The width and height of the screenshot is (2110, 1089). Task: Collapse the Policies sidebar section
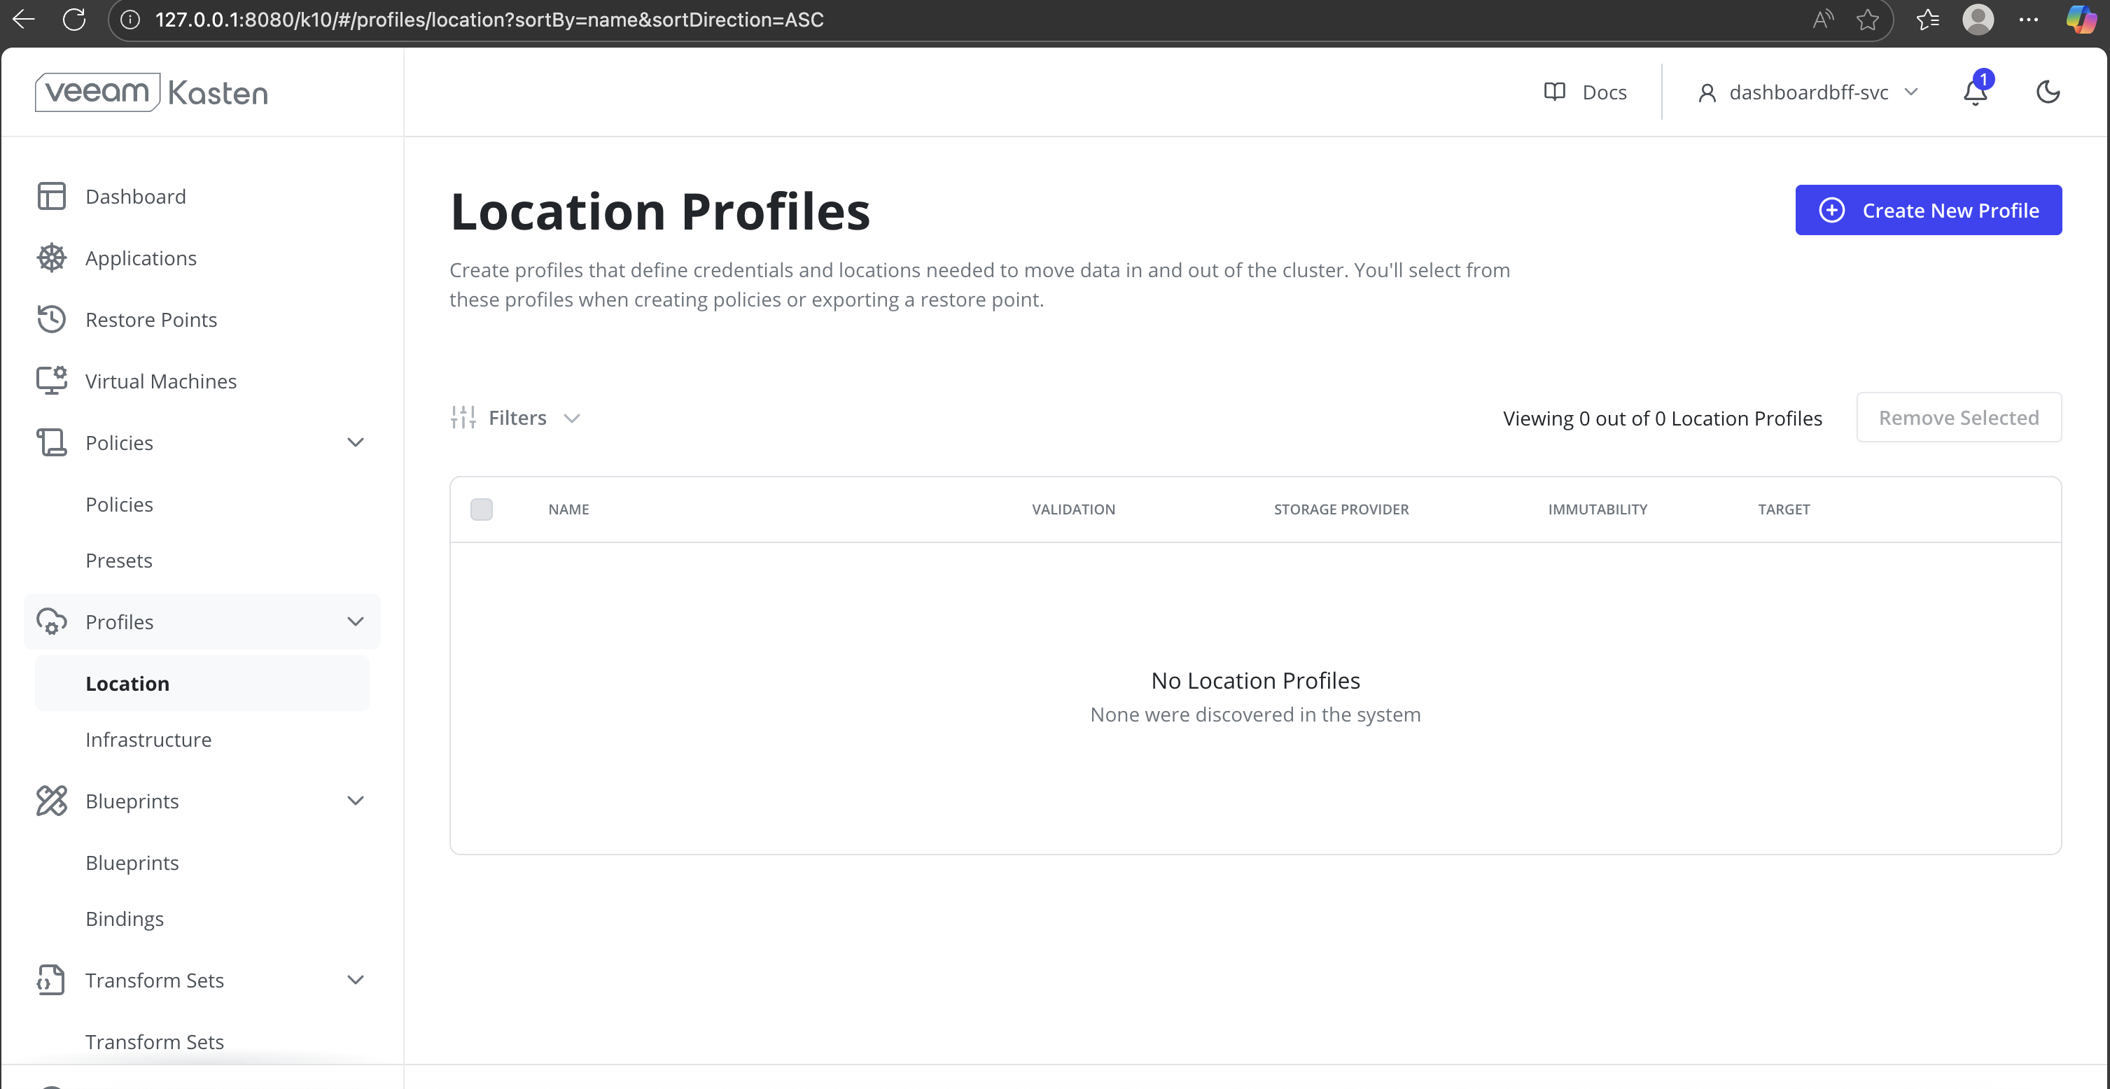355,443
